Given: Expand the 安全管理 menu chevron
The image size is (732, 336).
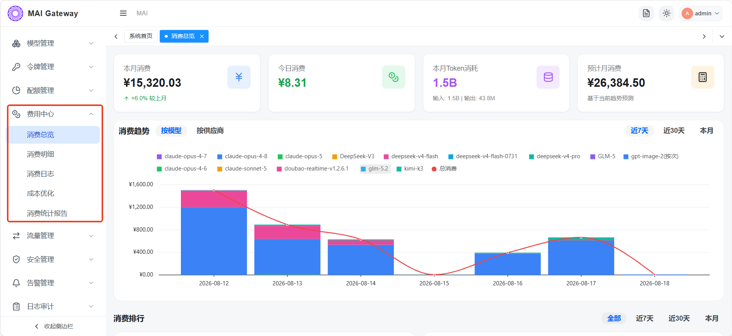Looking at the screenshot, I should (91, 260).
